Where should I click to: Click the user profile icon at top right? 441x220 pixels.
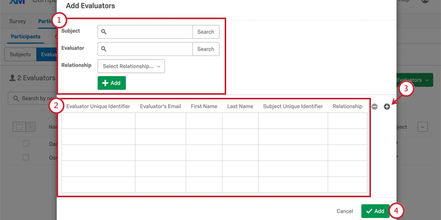click(x=425, y=1)
